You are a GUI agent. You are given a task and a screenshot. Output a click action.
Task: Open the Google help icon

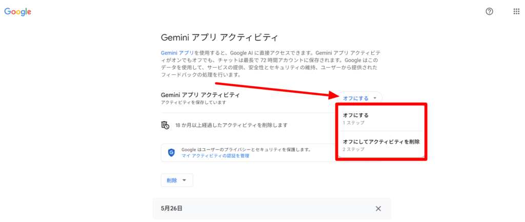point(489,11)
